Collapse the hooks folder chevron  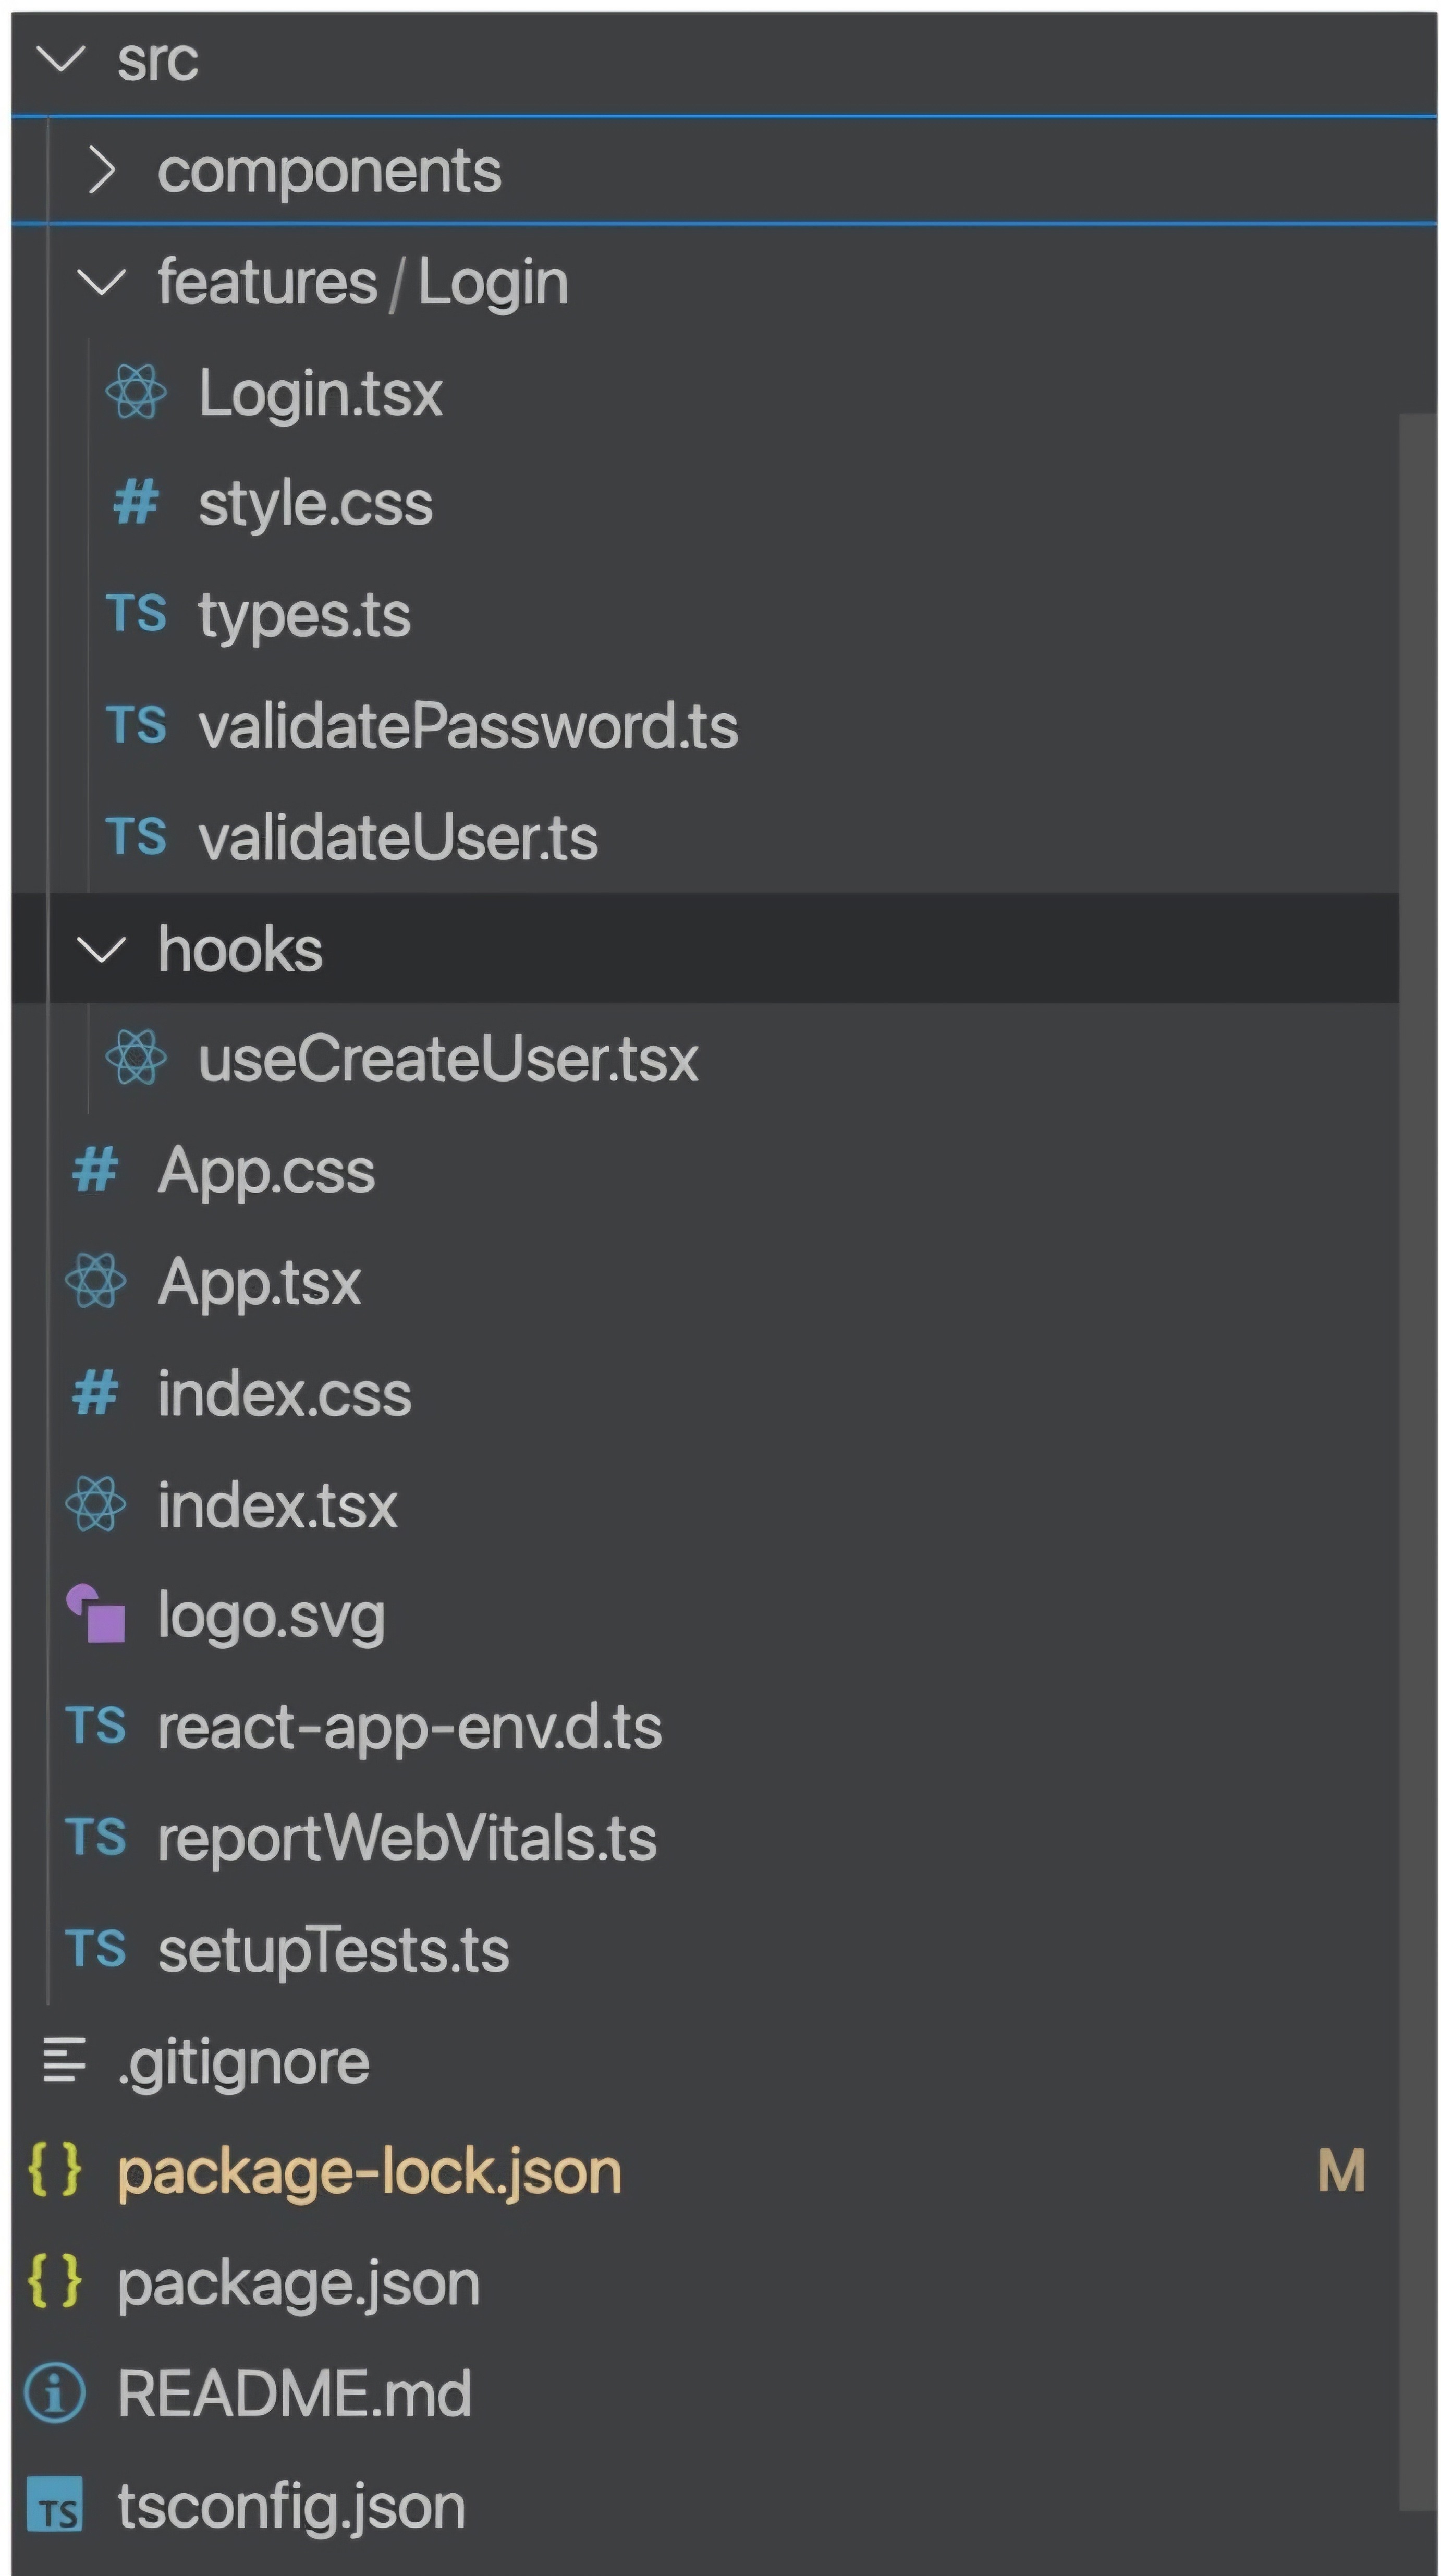pyautogui.click(x=101, y=949)
